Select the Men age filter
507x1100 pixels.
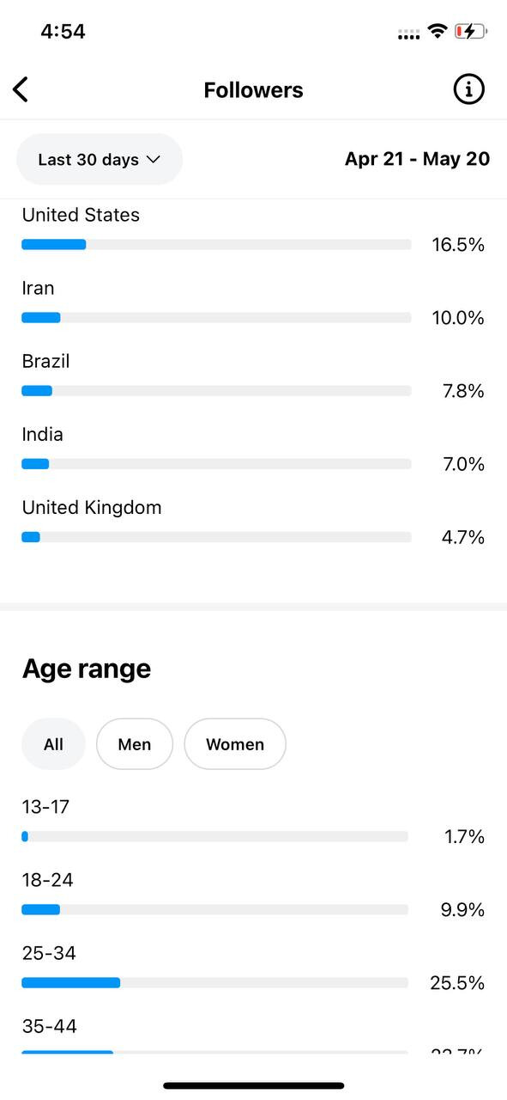point(135,744)
